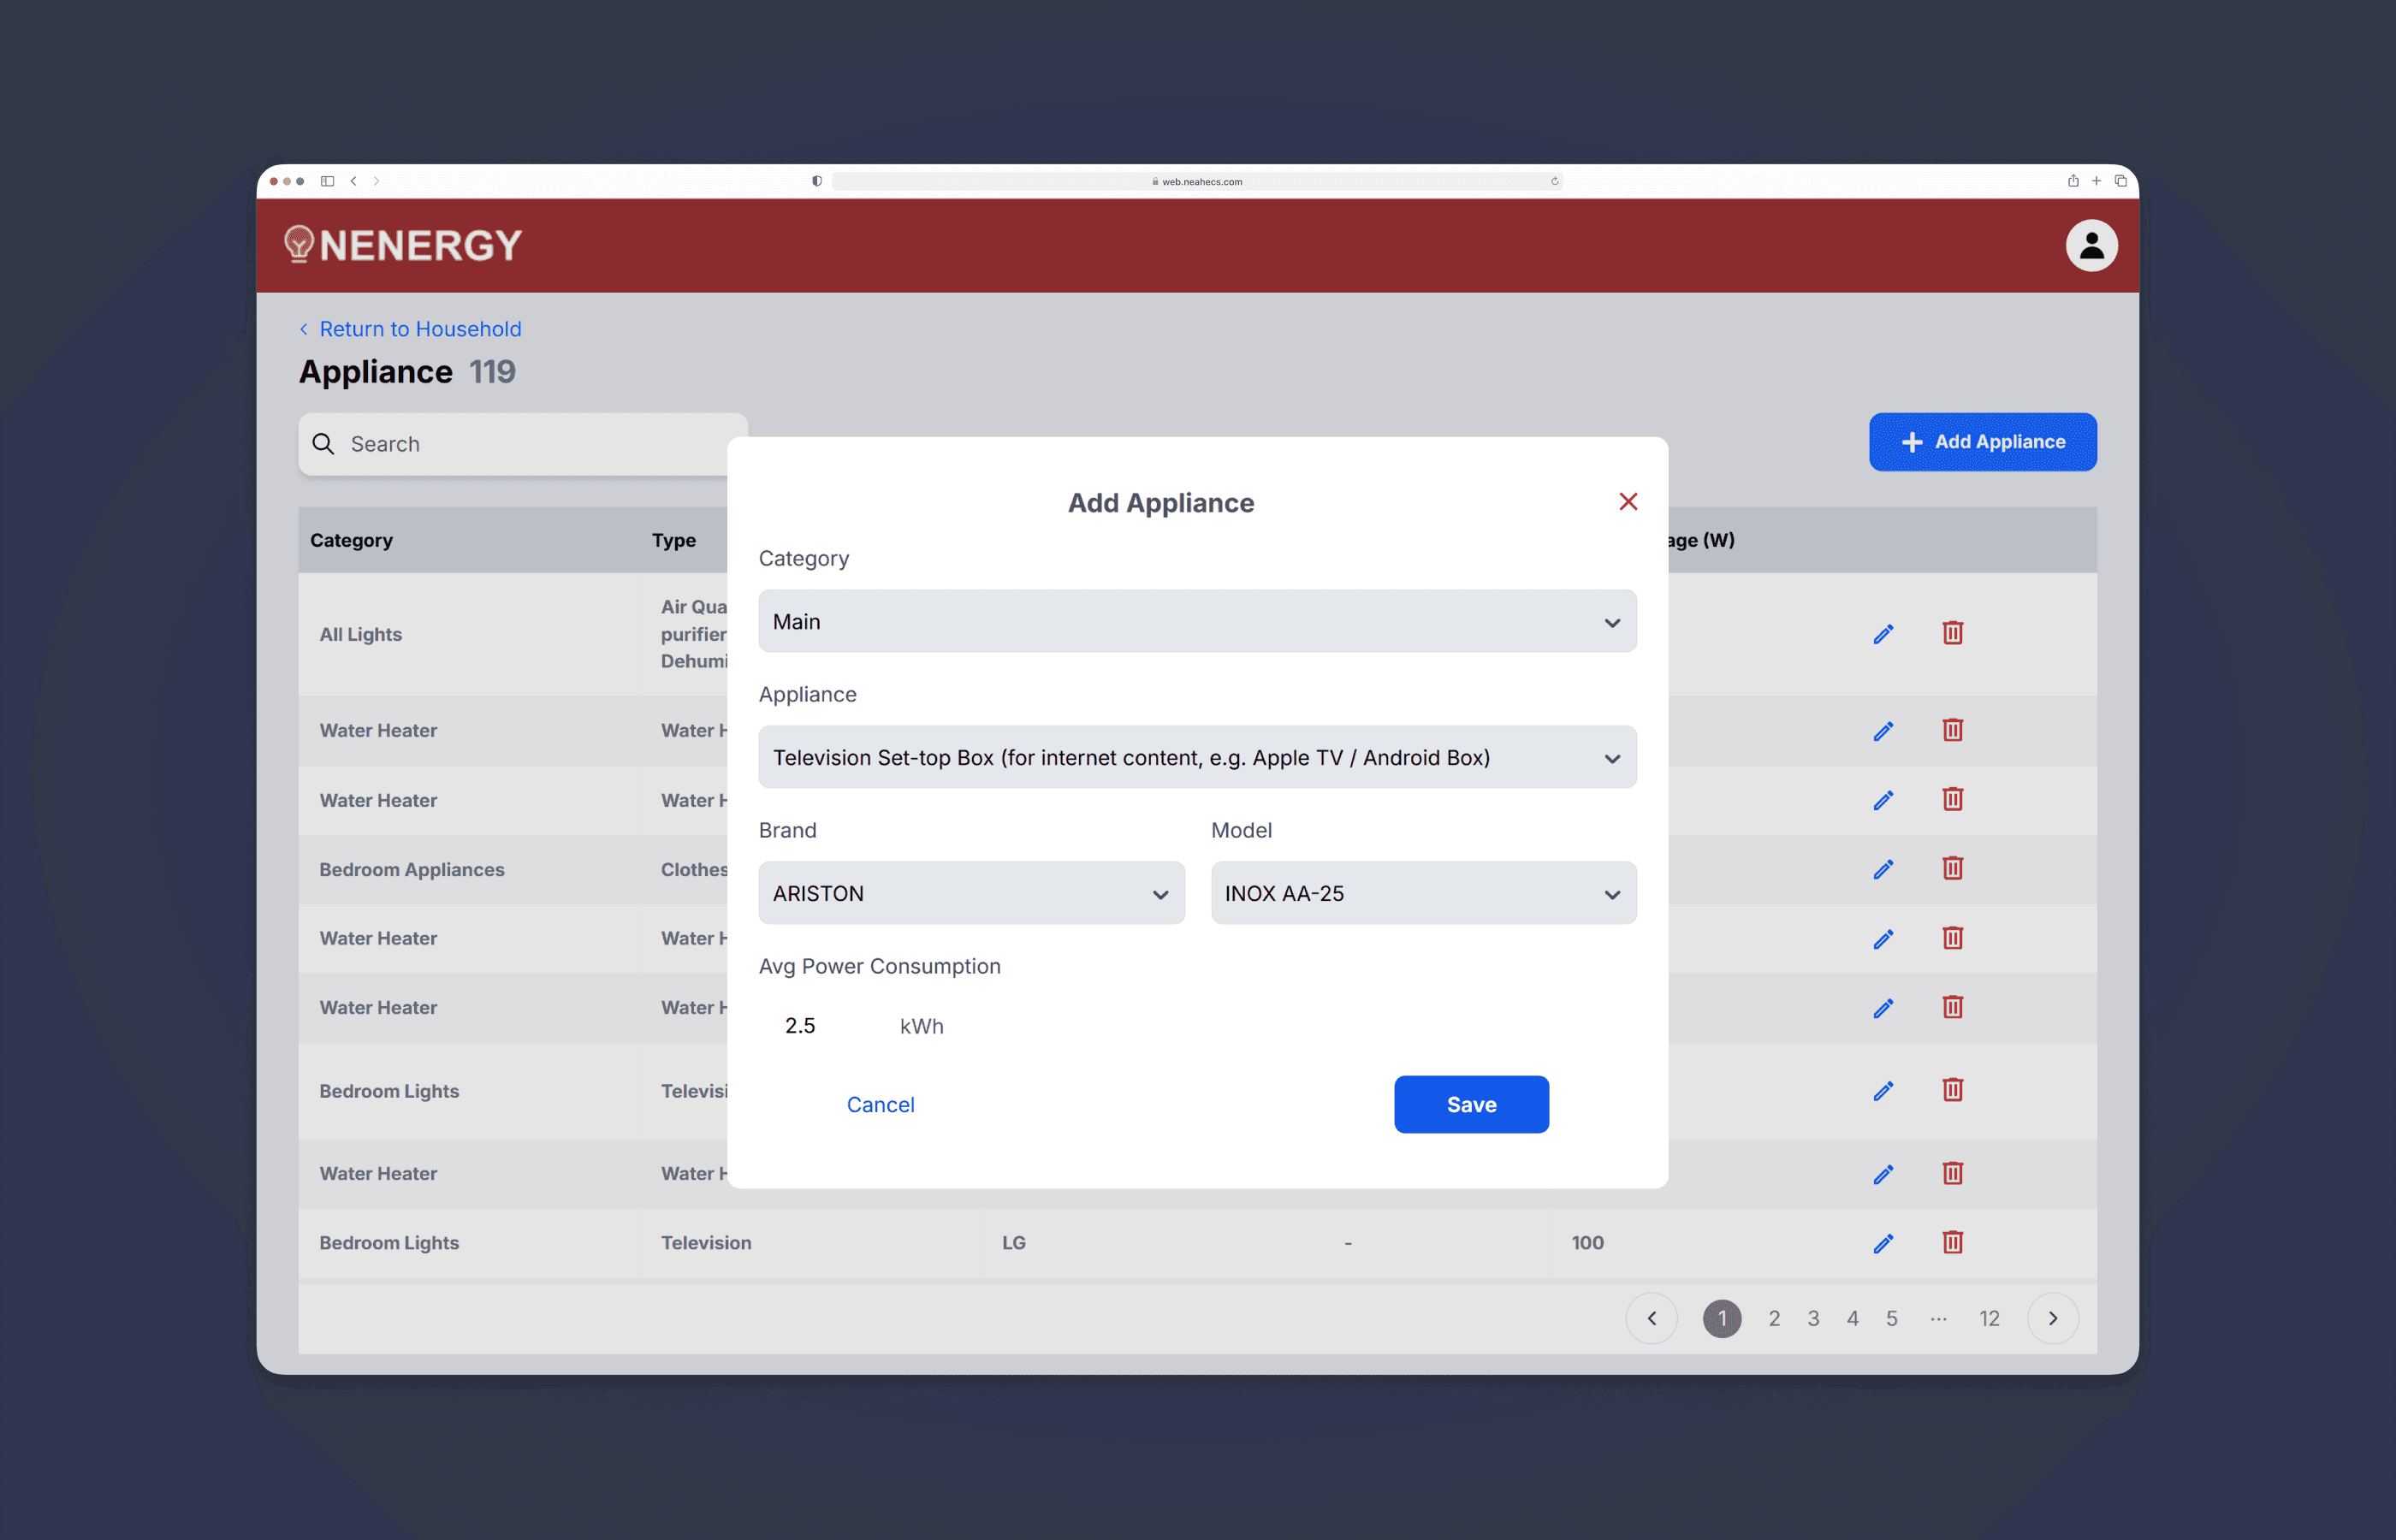Screen dimensions: 2396x1540
Task: Select page 2 in pagination
Action: coord(1774,1318)
